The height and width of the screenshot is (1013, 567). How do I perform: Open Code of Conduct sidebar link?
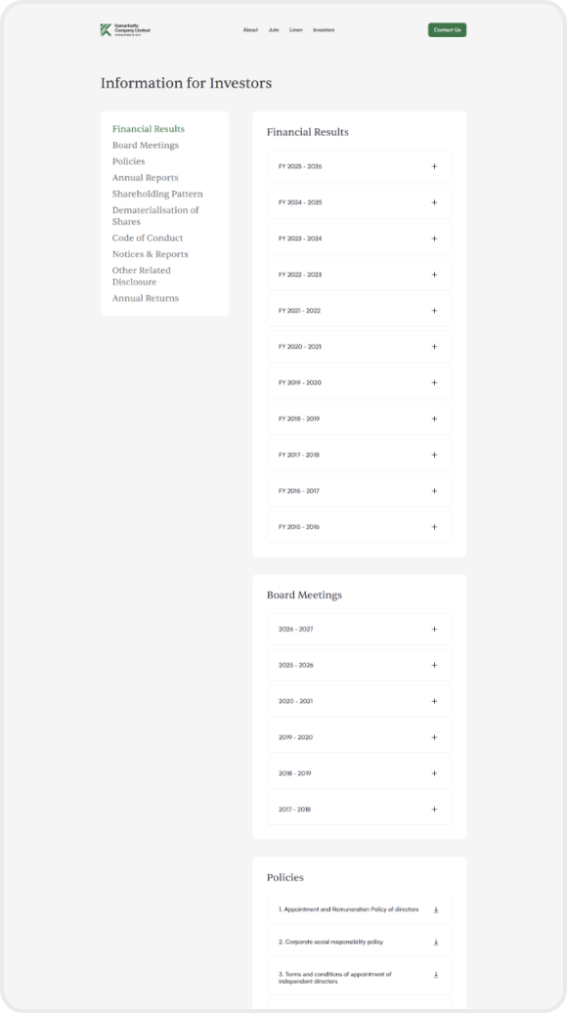(148, 238)
